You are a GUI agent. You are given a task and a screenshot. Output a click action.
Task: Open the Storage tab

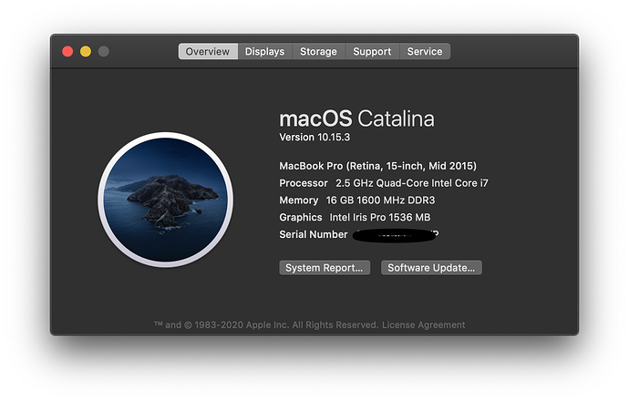(x=318, y=51)
